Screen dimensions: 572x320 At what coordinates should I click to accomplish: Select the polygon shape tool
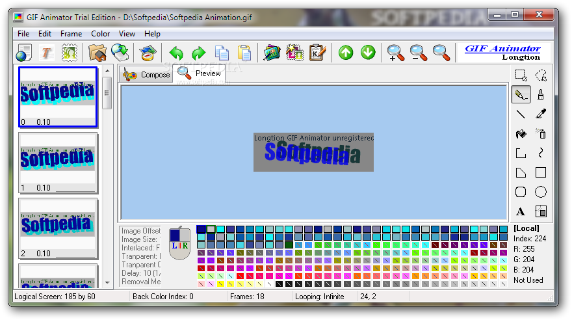[x=521, y=172]
